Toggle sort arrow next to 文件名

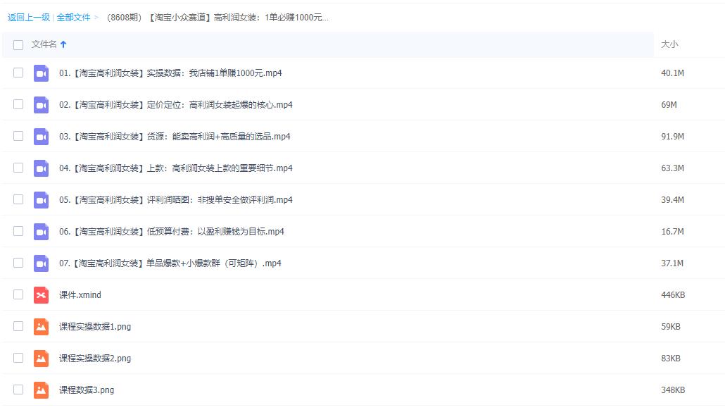[63, 44]
